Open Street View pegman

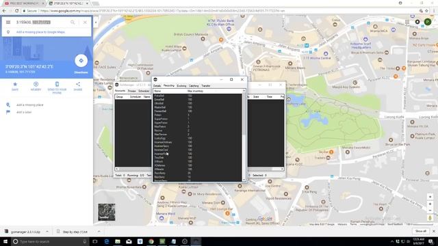pos(430,218)
